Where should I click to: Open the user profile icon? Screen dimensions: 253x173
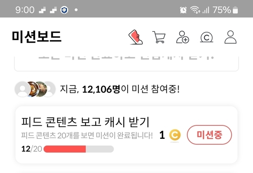(x=230, y=37)
